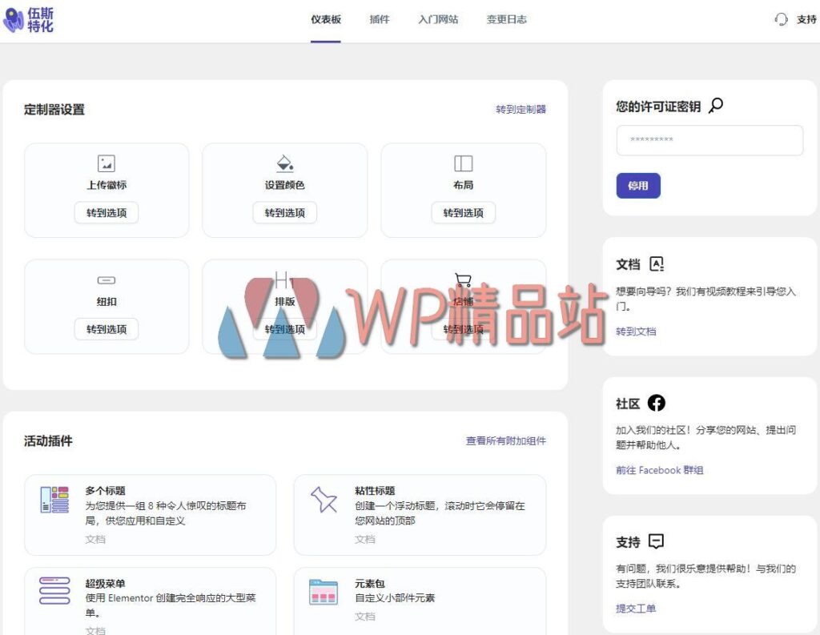Click the button (纽扣) settings icon

tap(105, 280)
